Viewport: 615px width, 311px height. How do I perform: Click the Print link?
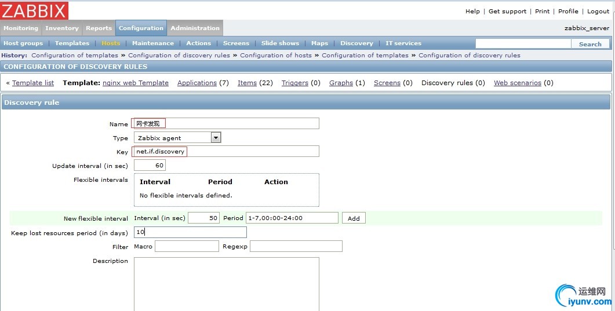(x=543, y=12)
